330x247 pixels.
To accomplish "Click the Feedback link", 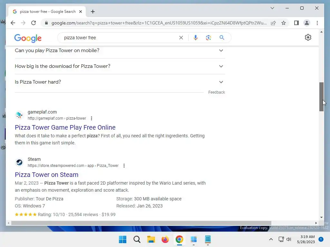I will [x=217, y=92].
